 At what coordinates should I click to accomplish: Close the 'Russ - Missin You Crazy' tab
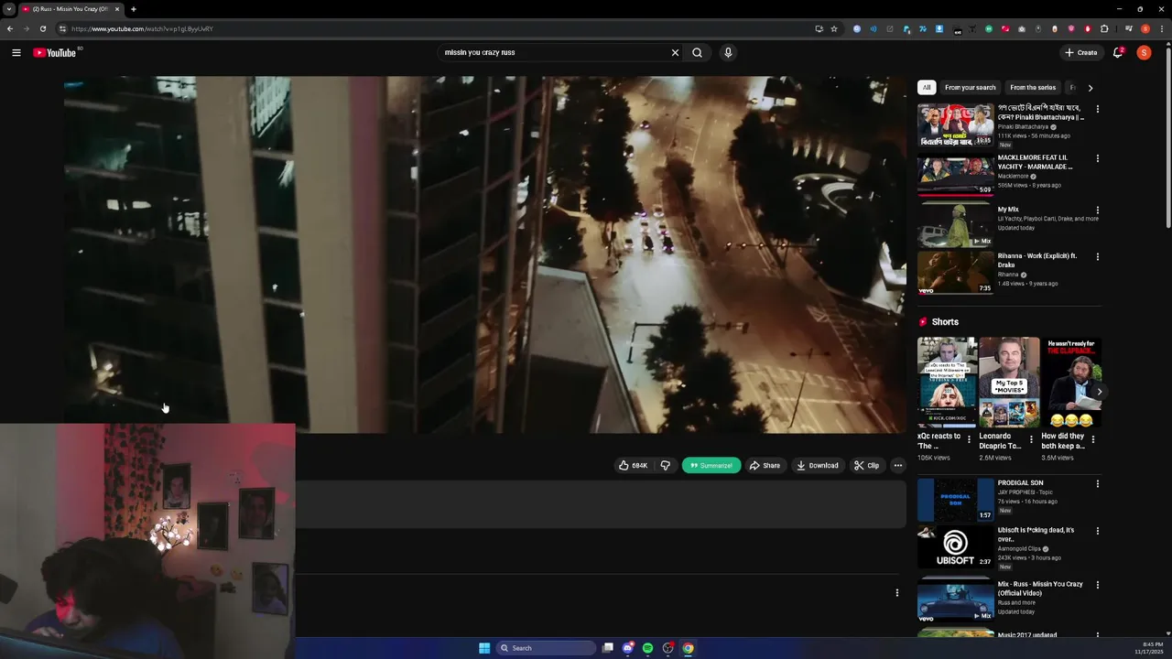pos(116,9)
